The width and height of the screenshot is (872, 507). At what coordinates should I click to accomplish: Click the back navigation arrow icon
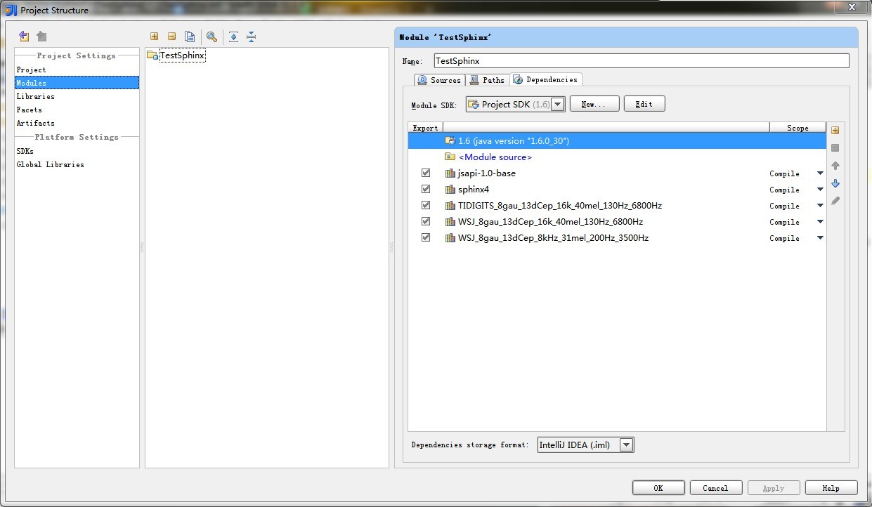(24, 37)
